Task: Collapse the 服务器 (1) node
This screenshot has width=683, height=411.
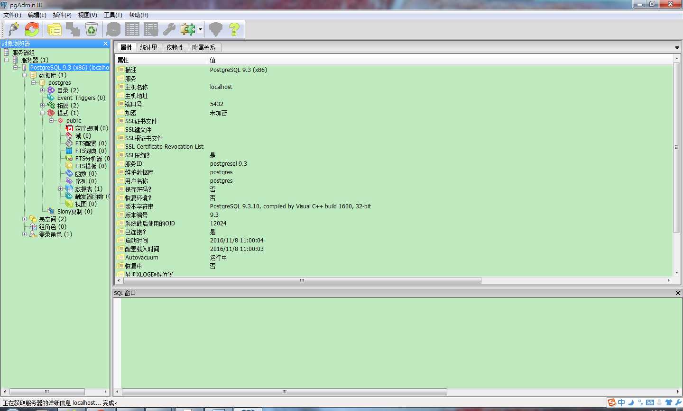Action: (7, 60)
